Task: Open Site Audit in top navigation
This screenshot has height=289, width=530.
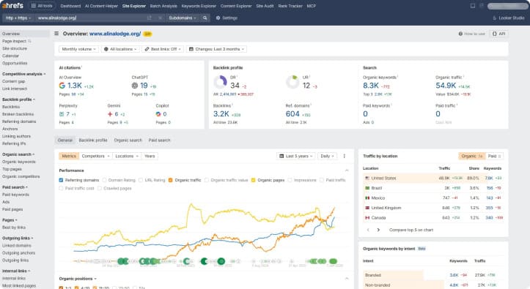Action: point(265,6)
